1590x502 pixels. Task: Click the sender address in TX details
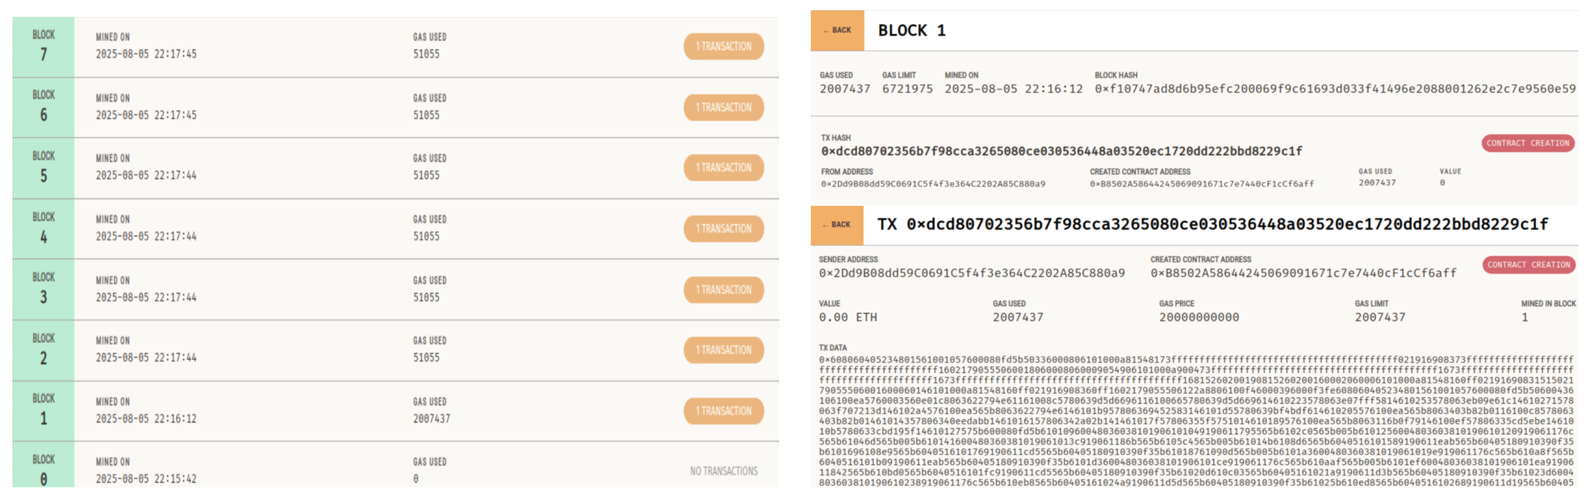(x=972, y=273)
